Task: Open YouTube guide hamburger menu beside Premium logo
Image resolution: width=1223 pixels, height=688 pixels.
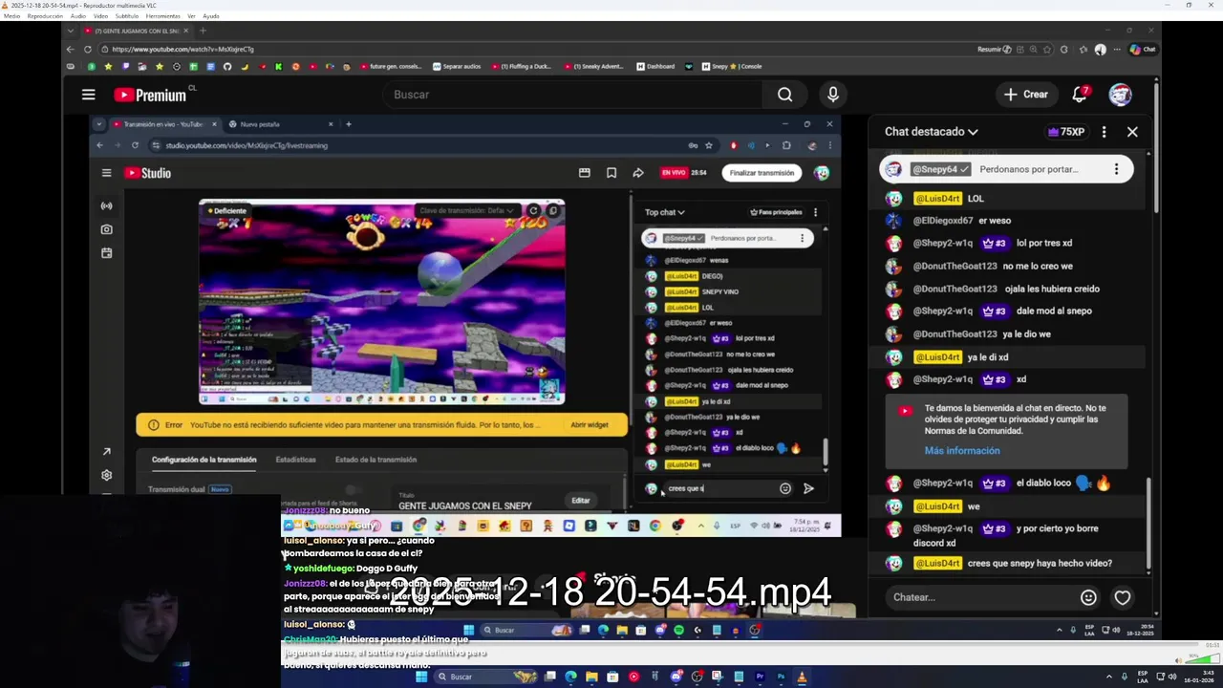Action: [x=88, y=95]
